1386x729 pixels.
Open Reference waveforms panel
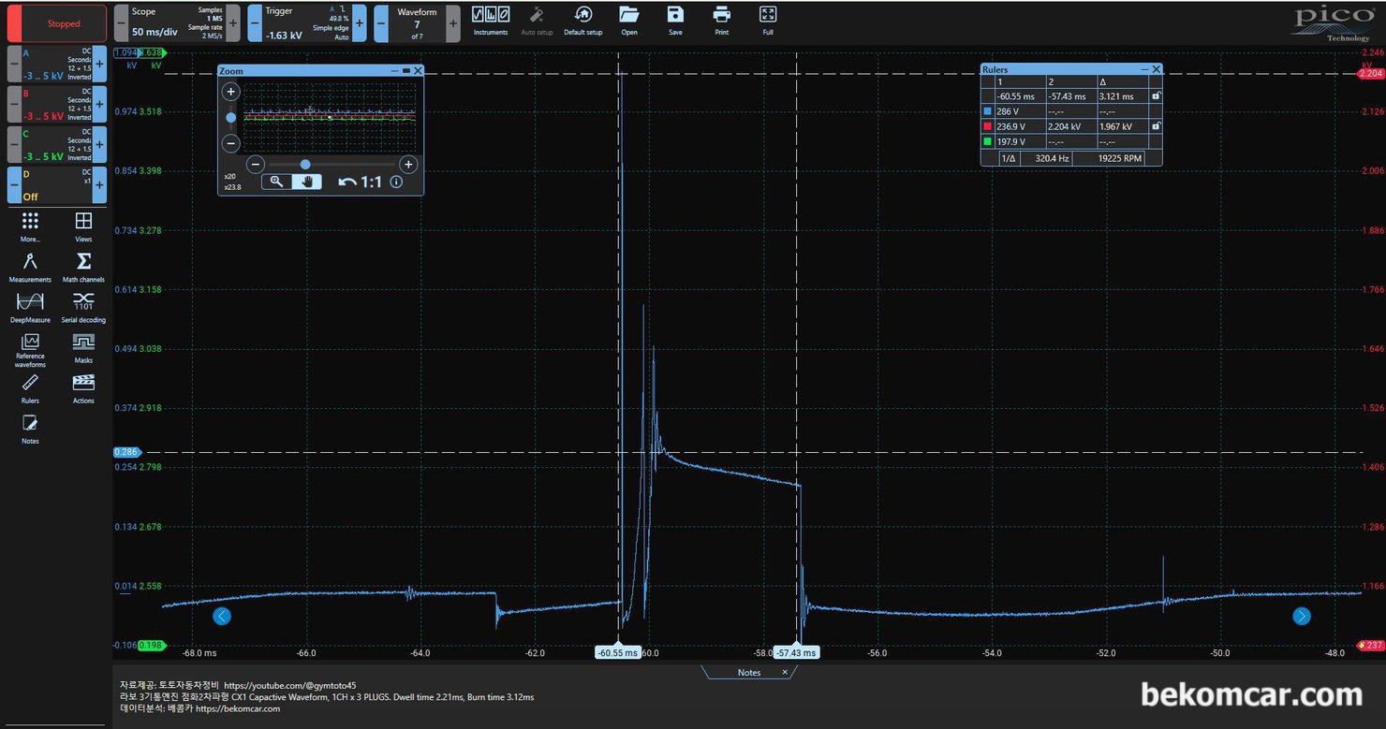(30, 348)
